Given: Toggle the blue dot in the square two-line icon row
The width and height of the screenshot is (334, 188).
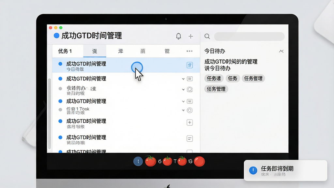Looking at the screenshot, I should 60,137.
